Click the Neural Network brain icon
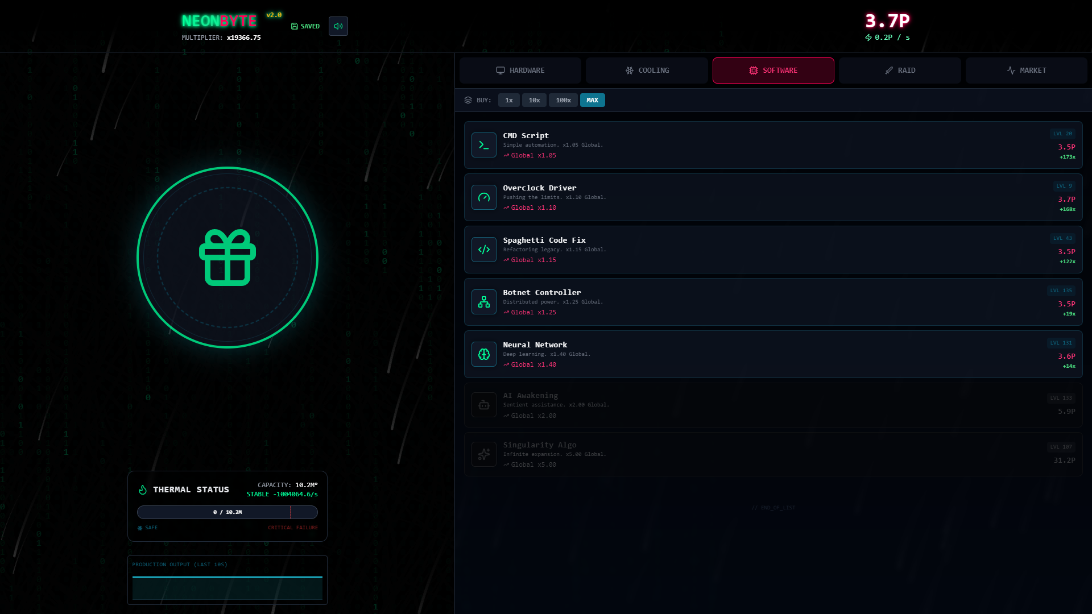The width and height of the screenshot is (1092, 614). click(x=484, y=354)
